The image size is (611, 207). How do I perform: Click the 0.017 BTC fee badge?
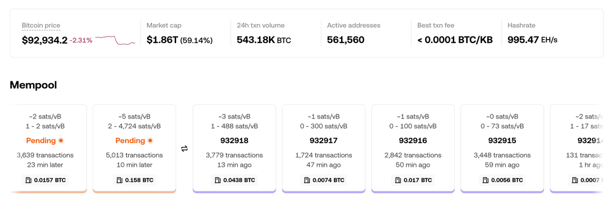click(413, 180)
